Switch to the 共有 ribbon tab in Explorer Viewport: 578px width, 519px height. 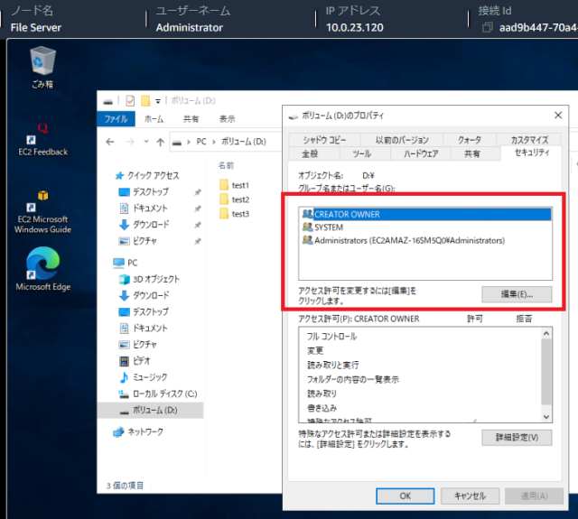[x=191, y=119]
